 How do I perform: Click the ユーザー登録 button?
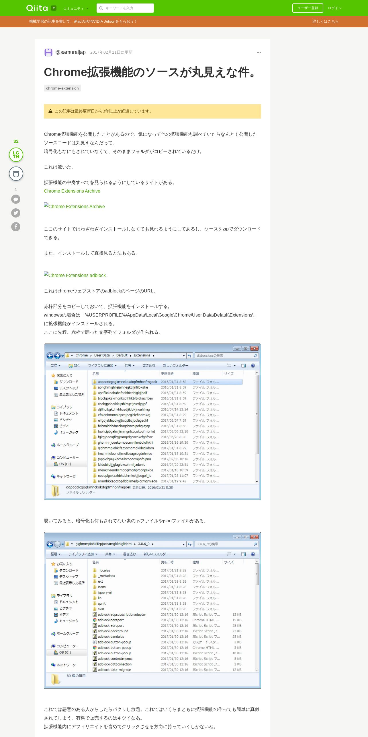tap(308, 8)
